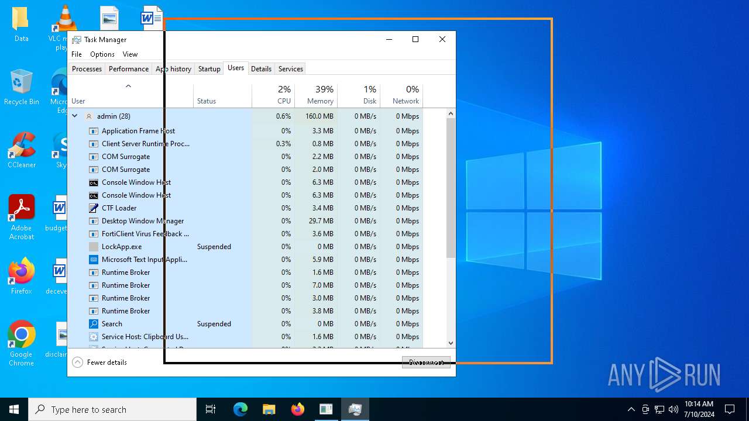
Task: Click the network tray icon
Action: 659,409
